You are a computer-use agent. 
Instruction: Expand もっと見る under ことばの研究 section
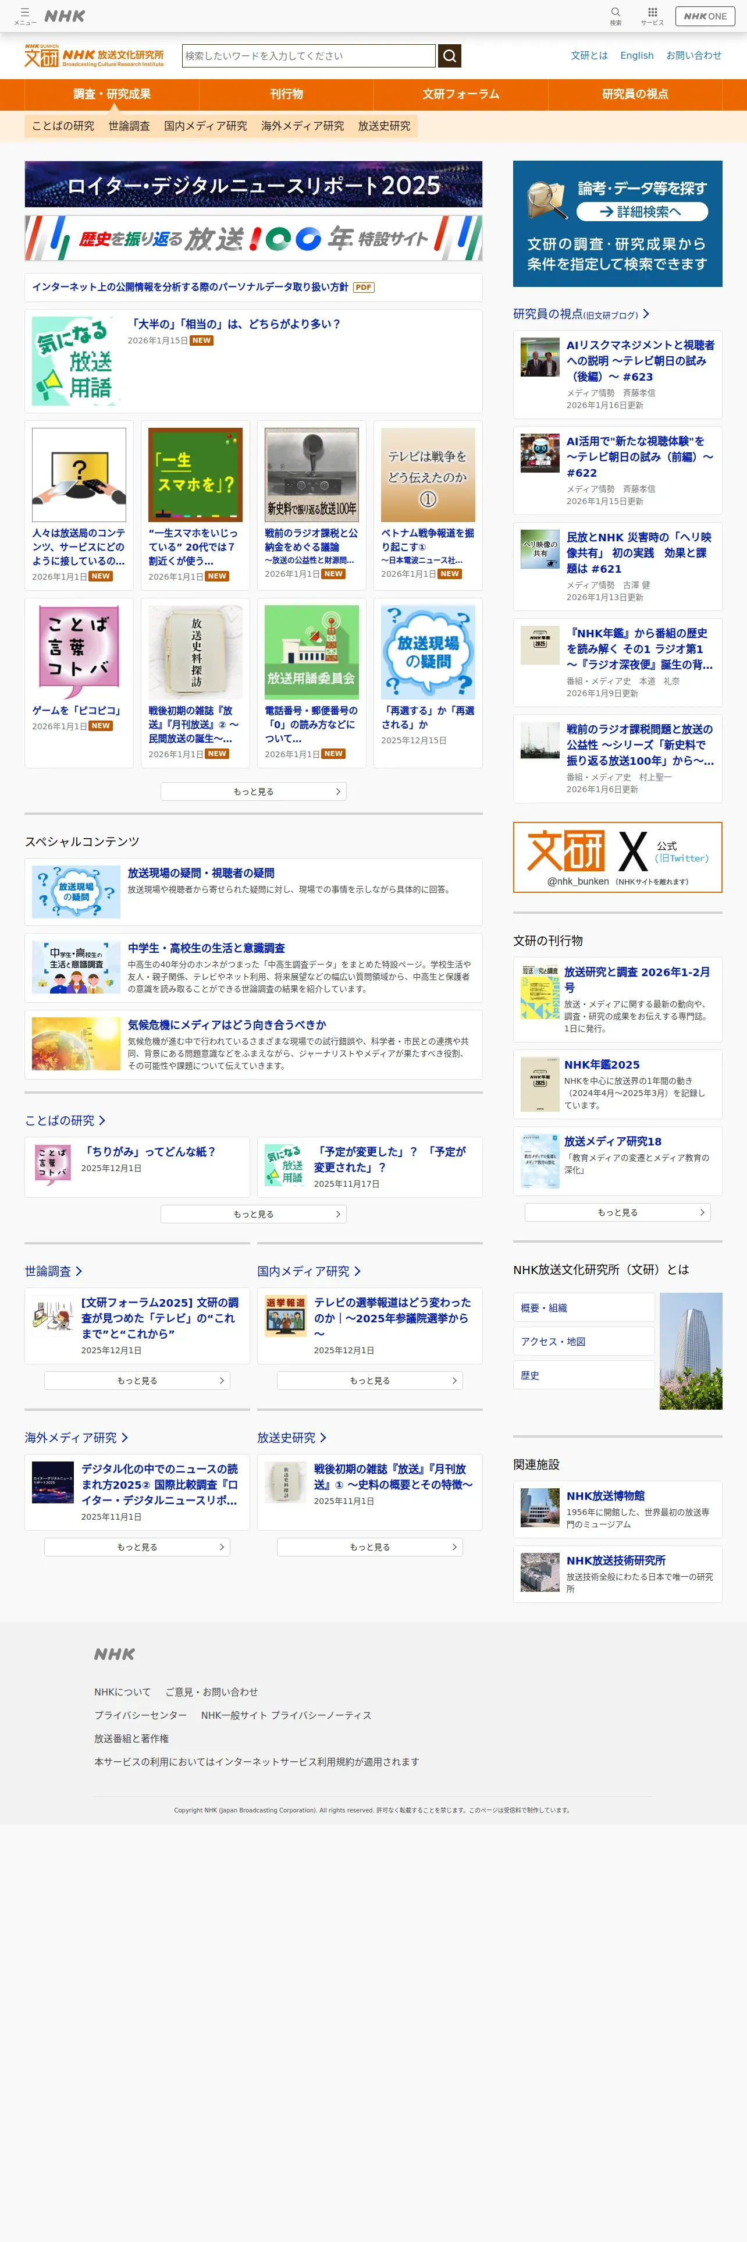[x=253, y=1214]
